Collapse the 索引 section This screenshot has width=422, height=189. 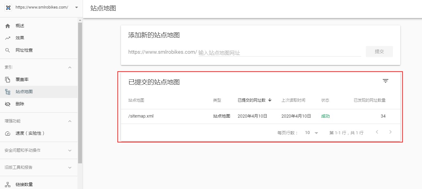click(x=70, y=67)
